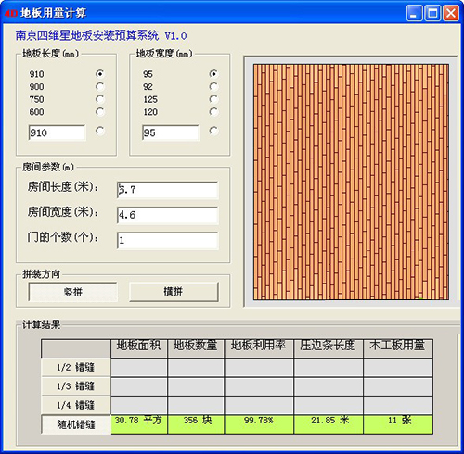
Task: Select the 92 floor width option
Action: click(213, 86)
